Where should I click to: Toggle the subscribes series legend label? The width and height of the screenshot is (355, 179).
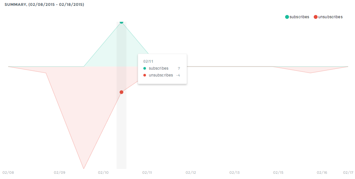coord(299,17)
